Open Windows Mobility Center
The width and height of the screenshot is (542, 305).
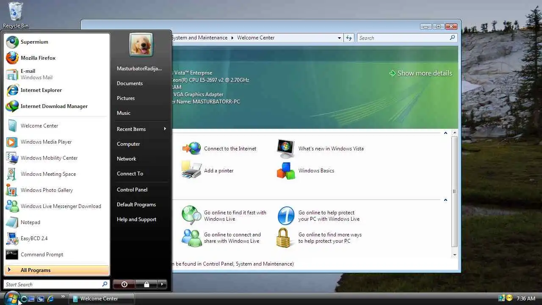(56, 158)
